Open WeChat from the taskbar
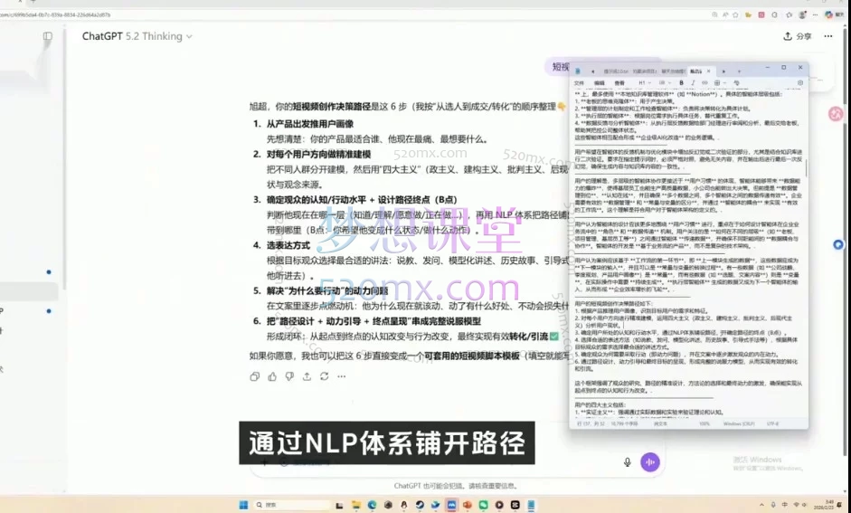 (483, 505)
